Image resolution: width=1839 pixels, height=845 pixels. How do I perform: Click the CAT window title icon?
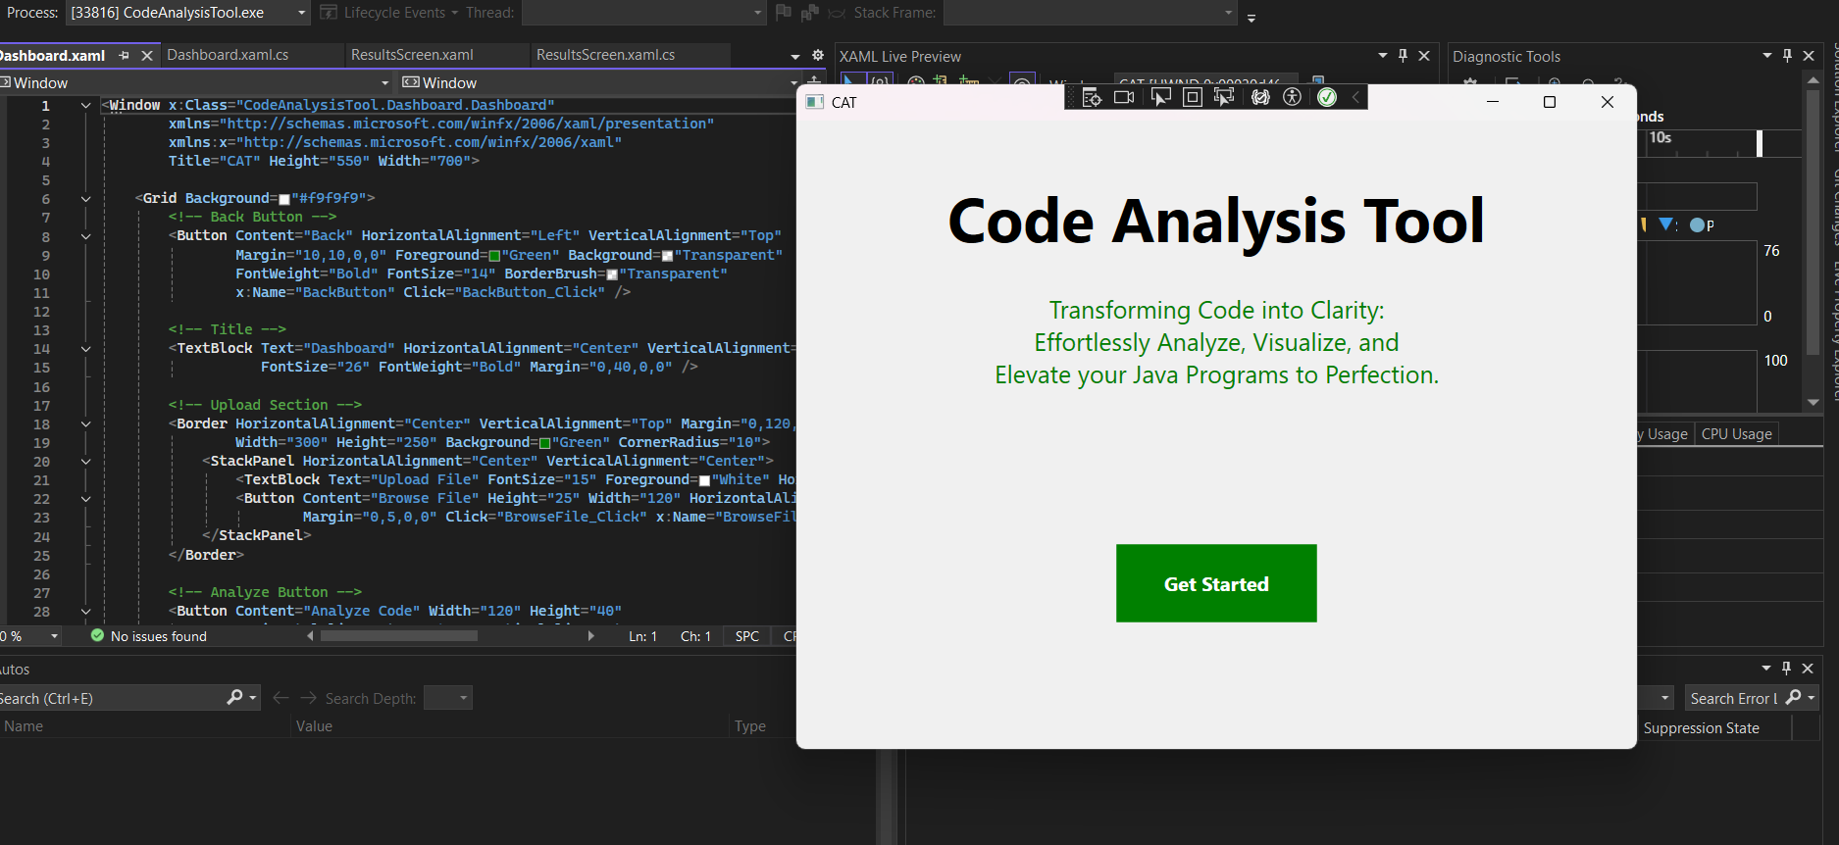point(814,102)
